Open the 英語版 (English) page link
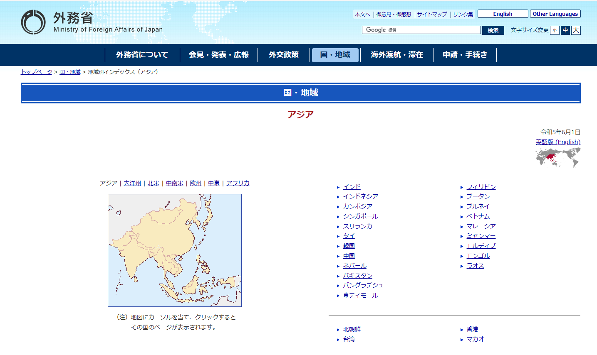 (x=558, y=142)
